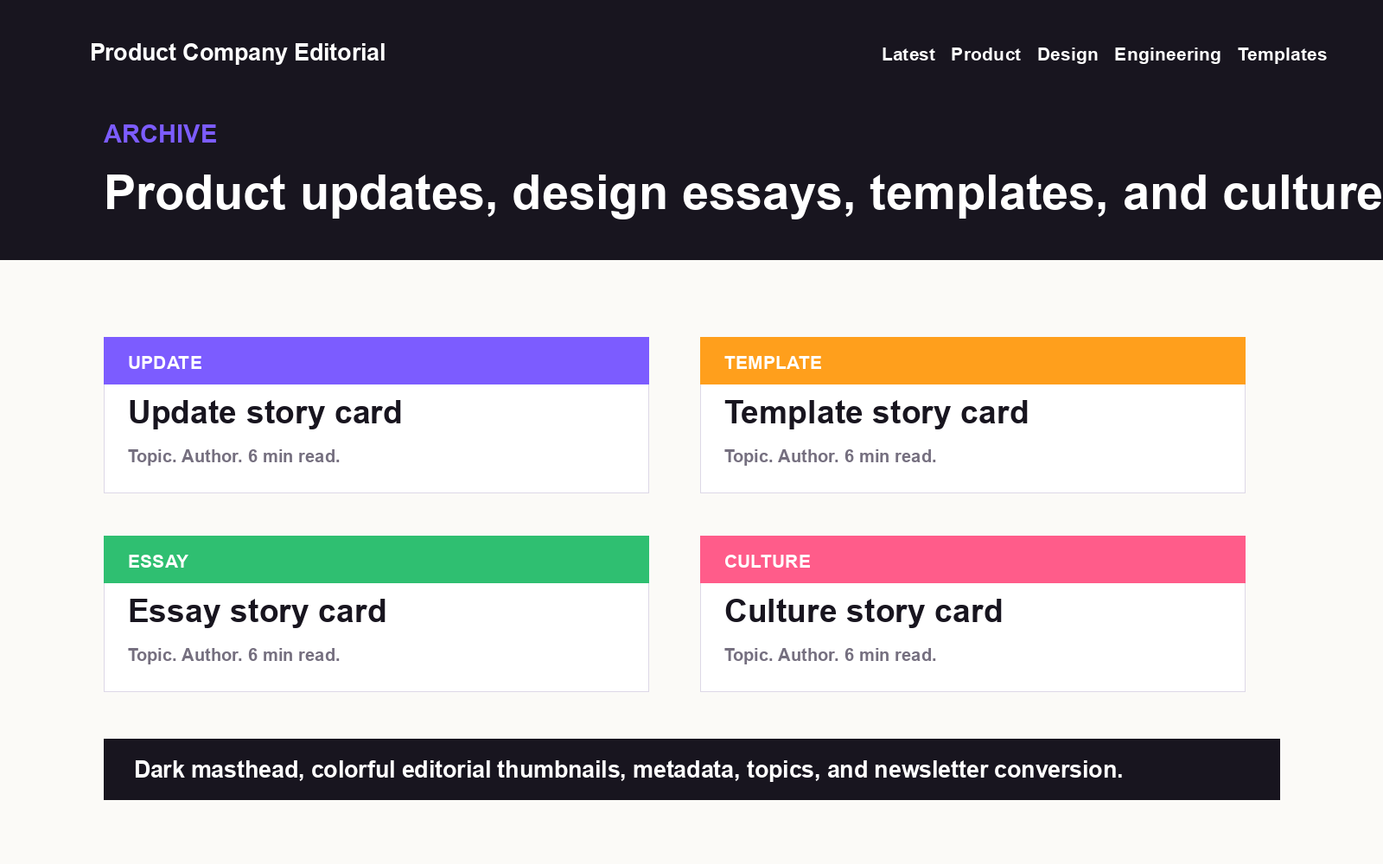
Task: Open the Engineering nav section
Action: (1168, 54)
